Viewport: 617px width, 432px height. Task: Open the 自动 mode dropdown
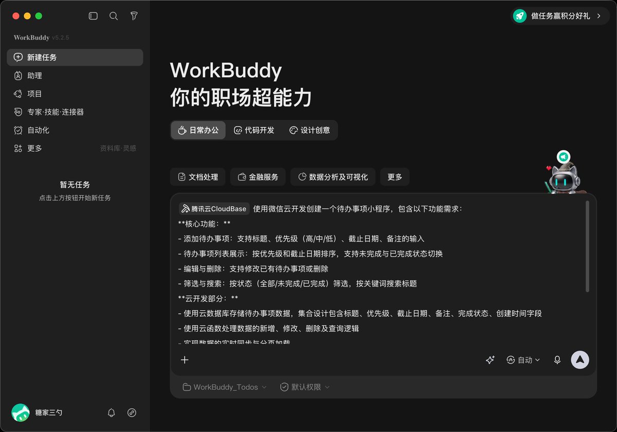point(523,360)
